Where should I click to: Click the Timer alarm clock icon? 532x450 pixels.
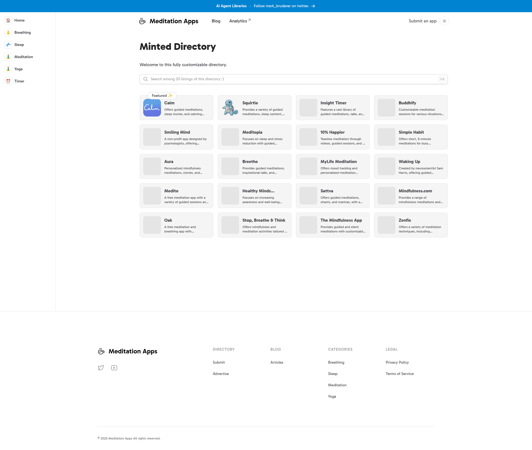tap(8, 81)
